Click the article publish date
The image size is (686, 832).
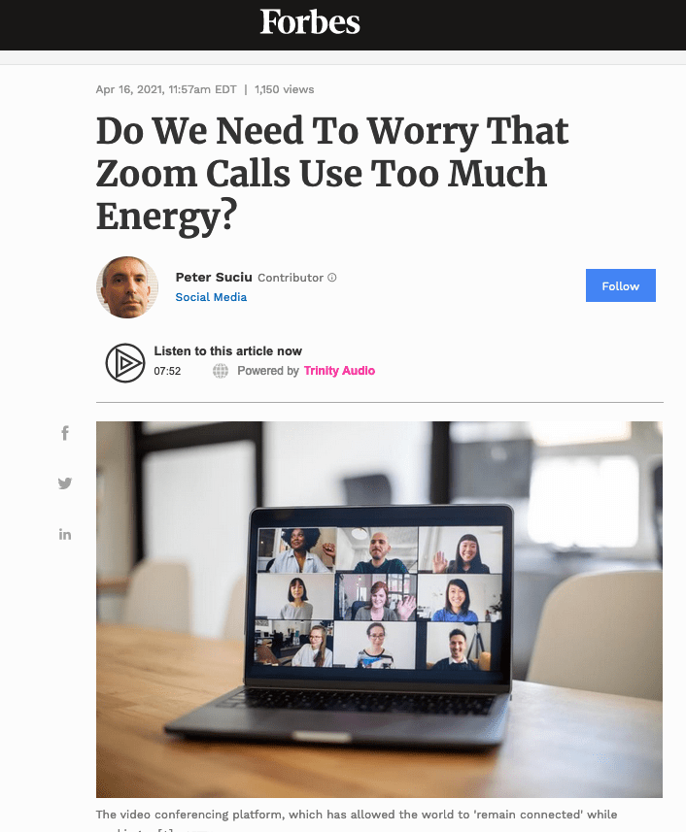(x=166, y=89)
